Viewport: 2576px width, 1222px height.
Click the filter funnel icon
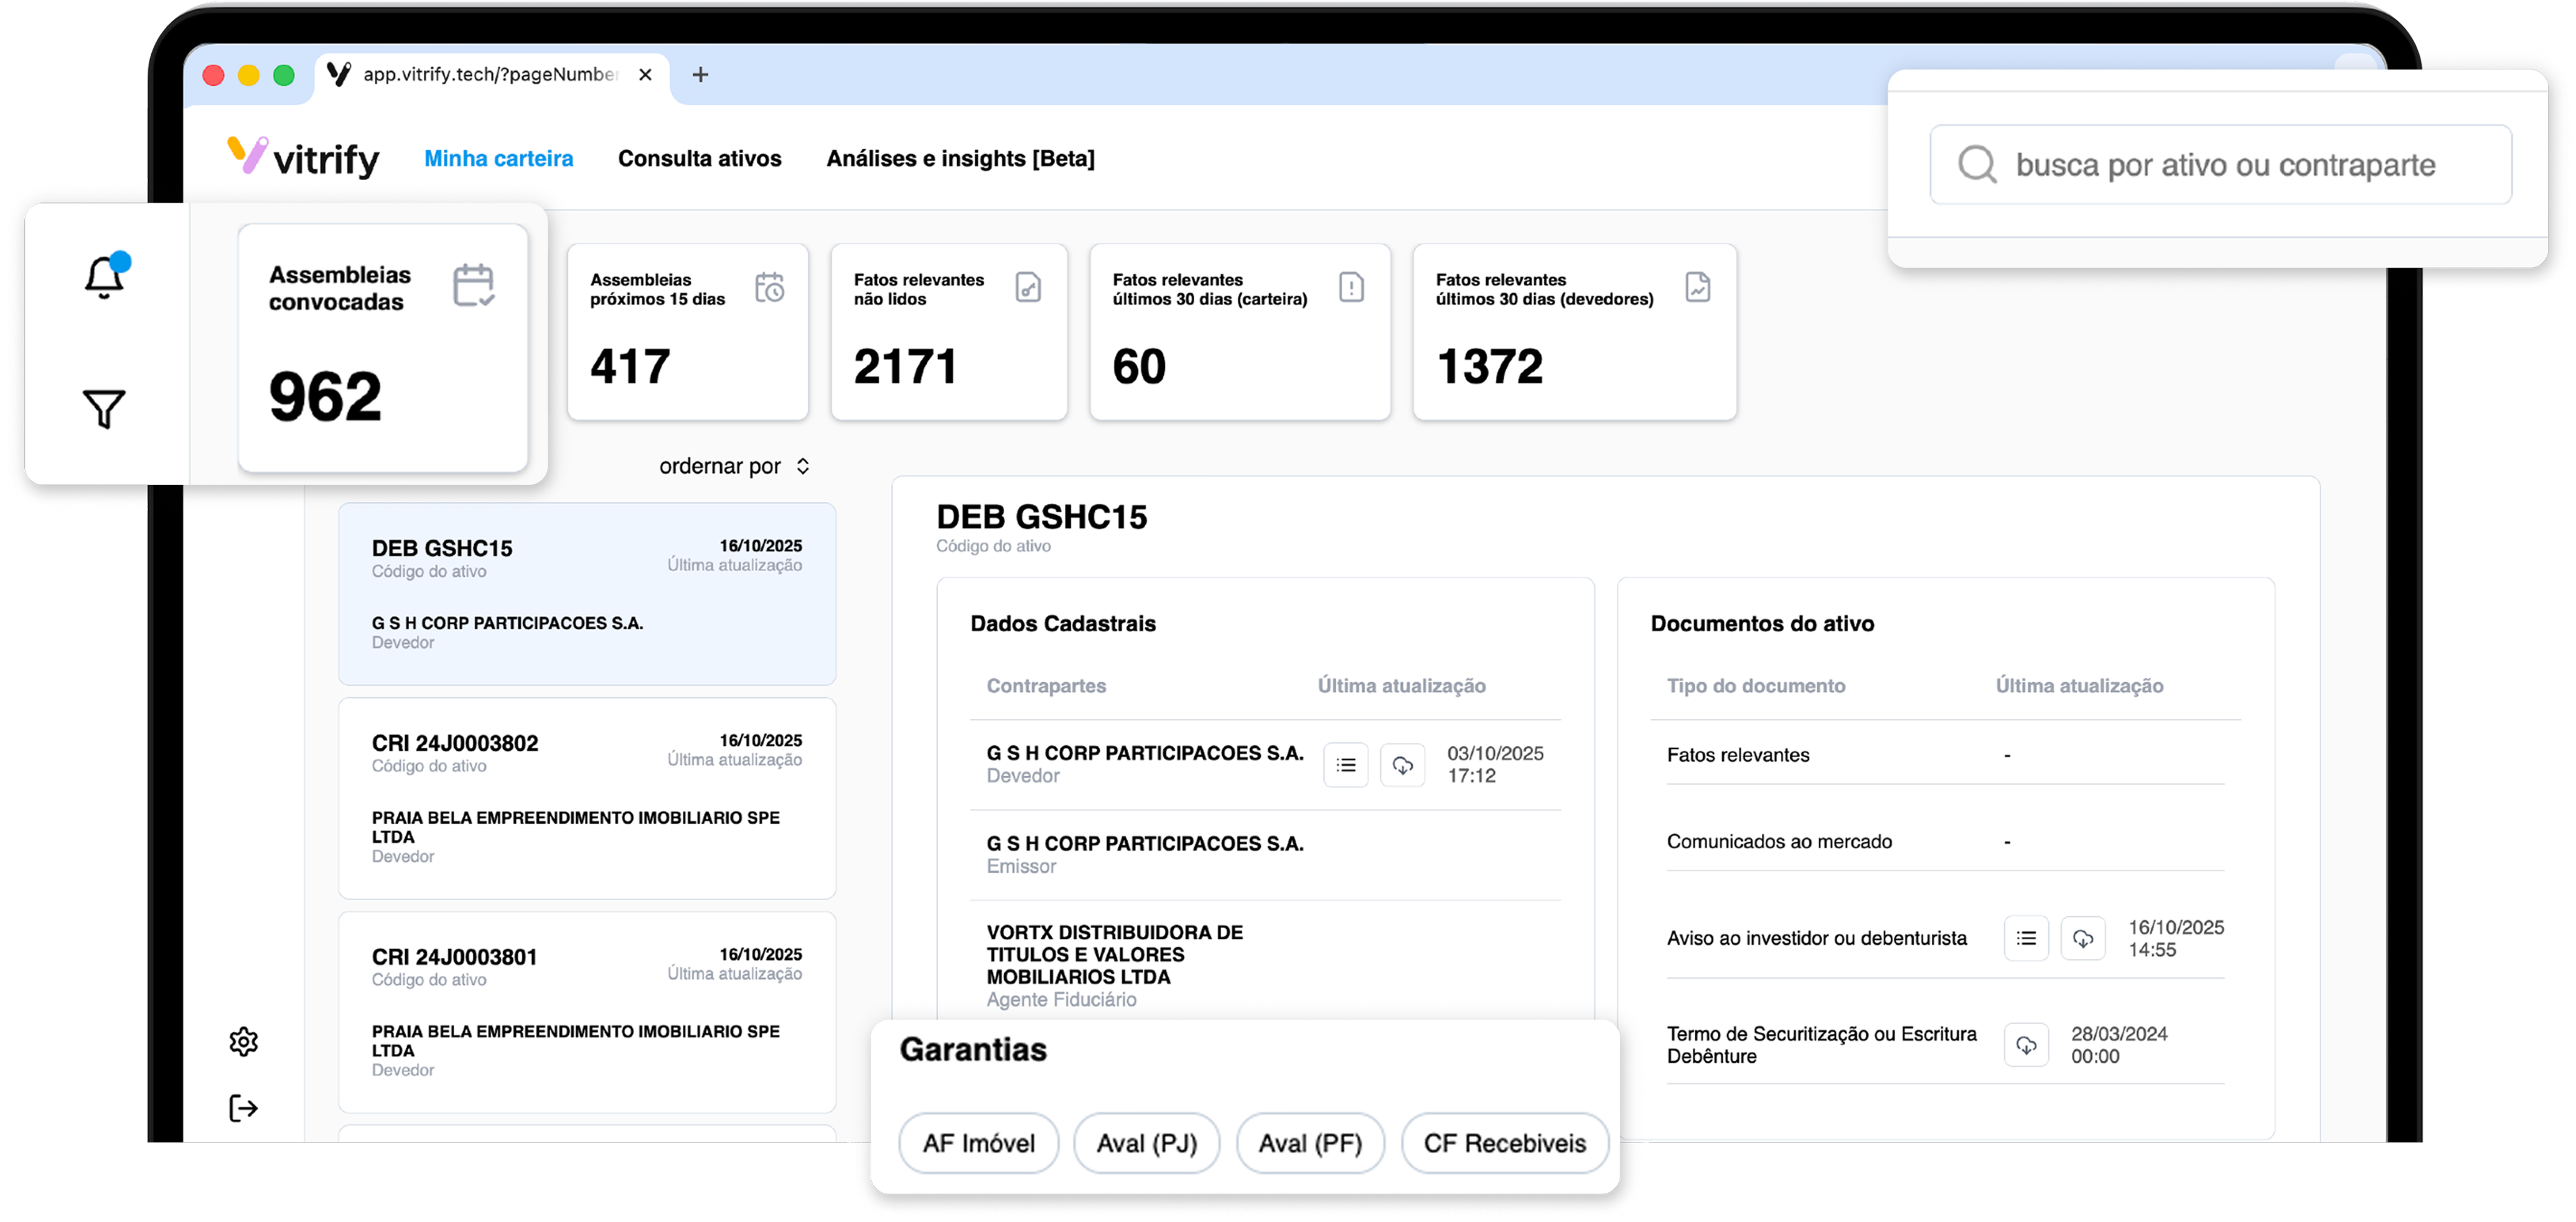click(x=104, y=408)
